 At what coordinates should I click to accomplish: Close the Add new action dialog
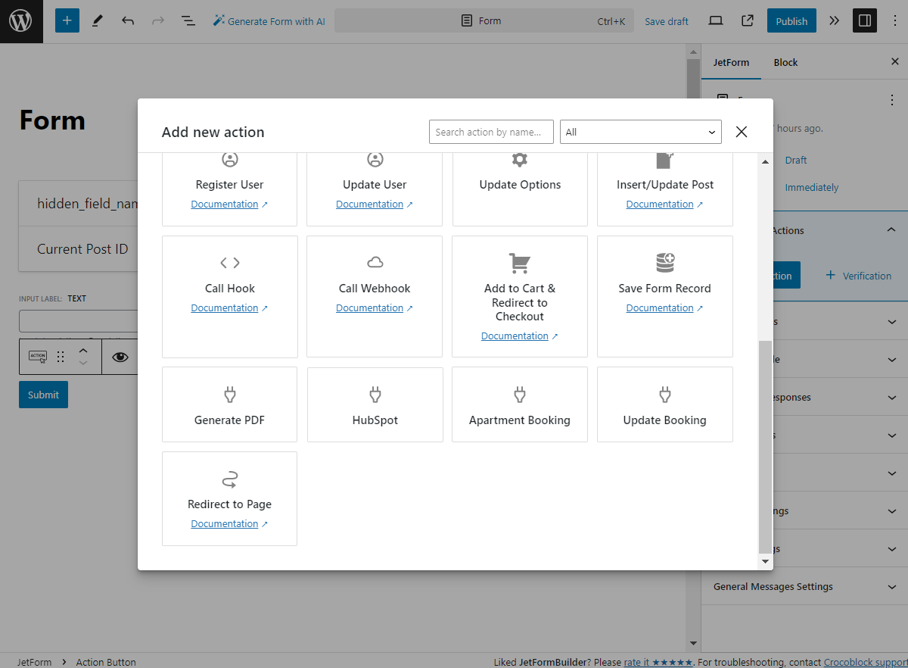click(x=741, y=131)
